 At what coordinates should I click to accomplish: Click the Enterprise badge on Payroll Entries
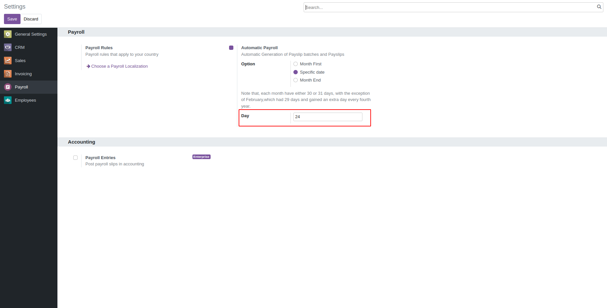click(x=201, y=157)
